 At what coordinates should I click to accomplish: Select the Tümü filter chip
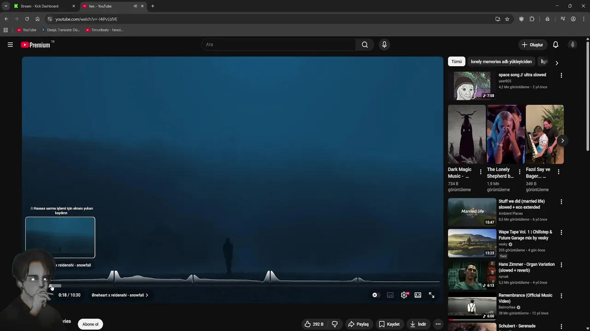click(x=456, y=62)
